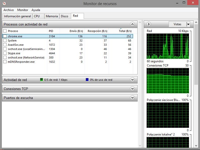Collapse the graphs pane arrow button

149,24
